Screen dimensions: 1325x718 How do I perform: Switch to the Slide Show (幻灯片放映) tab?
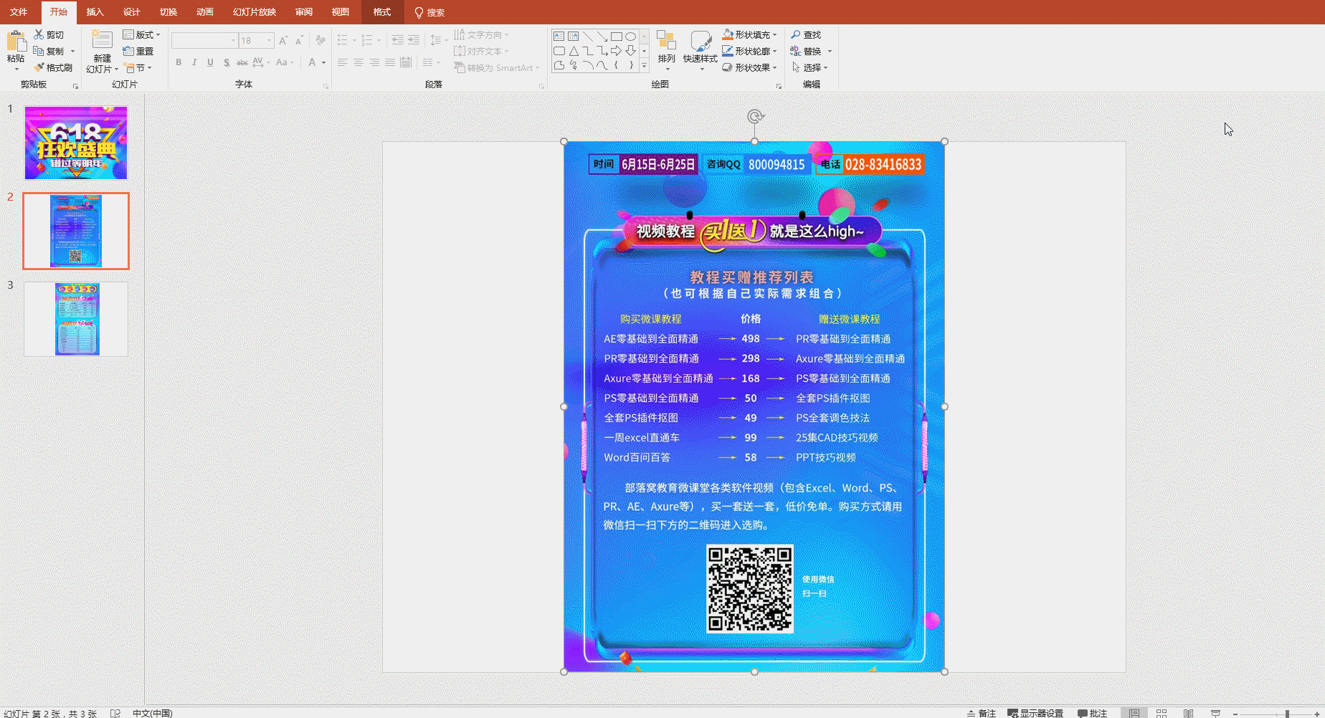[x=254, y=12]
